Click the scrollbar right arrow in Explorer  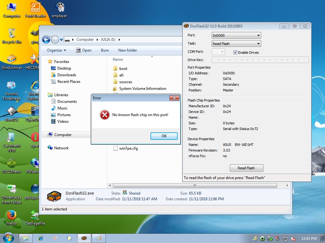[287, 185]
